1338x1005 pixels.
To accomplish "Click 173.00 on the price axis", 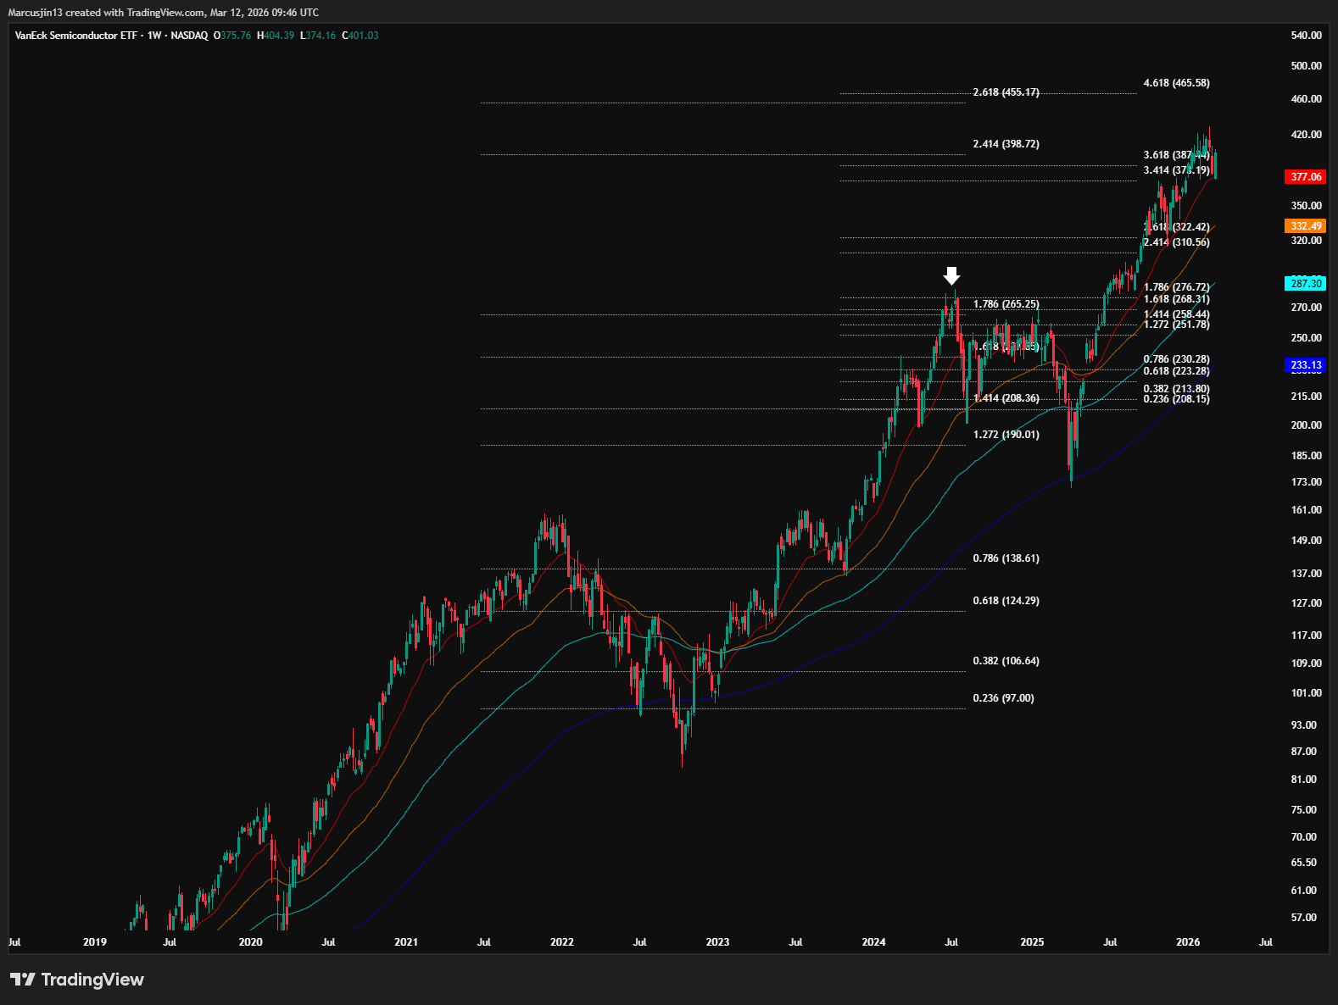I will click(x=1306, y=482).
